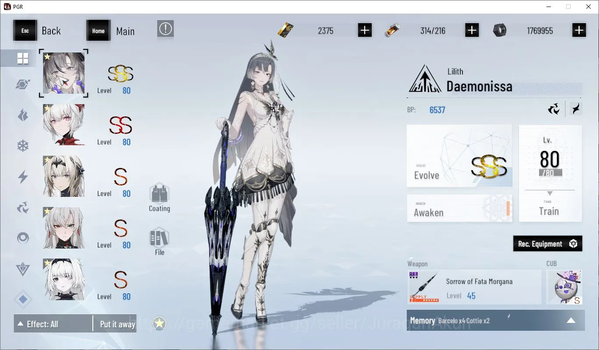Filter characters by Dark swirl element

coord(23,207)
